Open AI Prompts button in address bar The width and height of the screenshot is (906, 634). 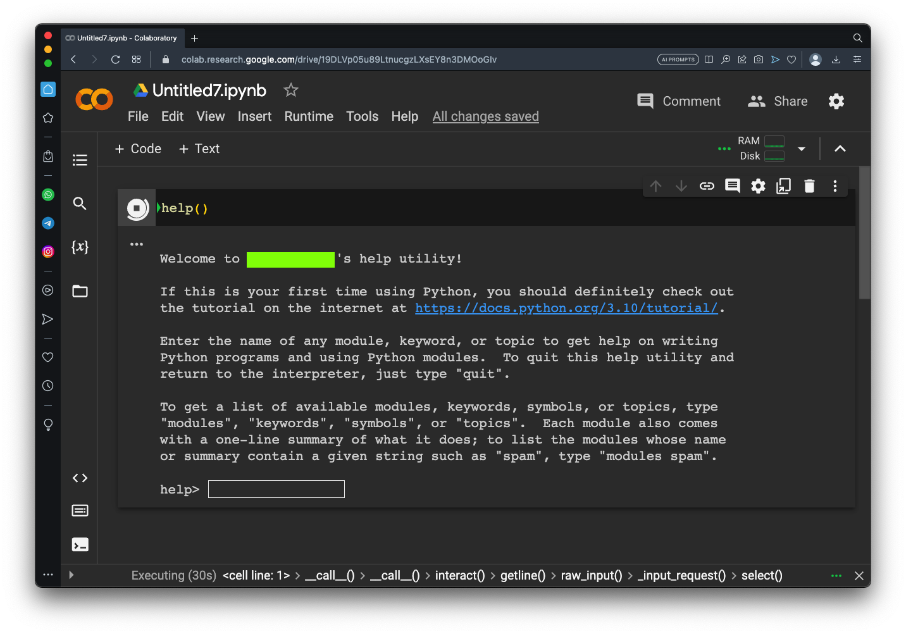point(678,59)
